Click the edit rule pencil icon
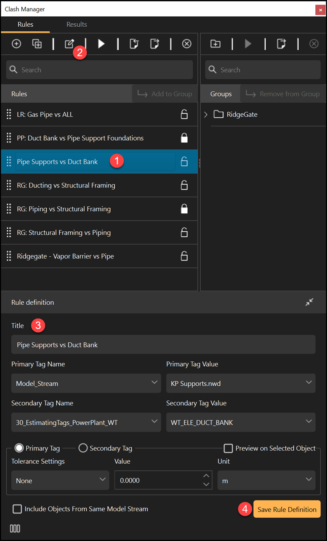The height and width of the screenshot is (541, 327). [69, 43]
